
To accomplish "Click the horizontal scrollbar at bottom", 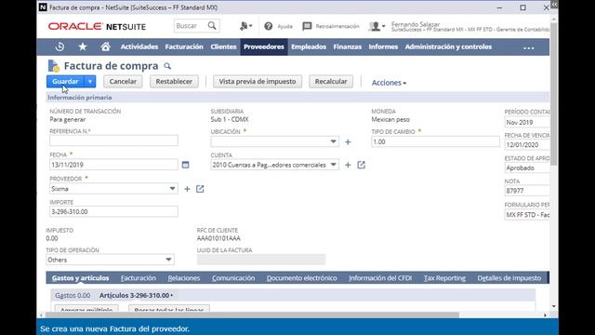I will tap(252, 315).
